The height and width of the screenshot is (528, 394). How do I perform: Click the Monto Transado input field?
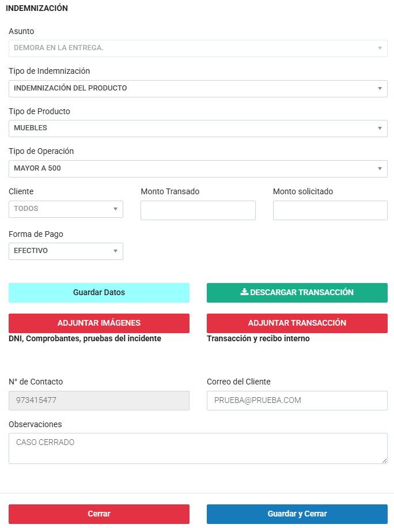[x=198, y=210]
